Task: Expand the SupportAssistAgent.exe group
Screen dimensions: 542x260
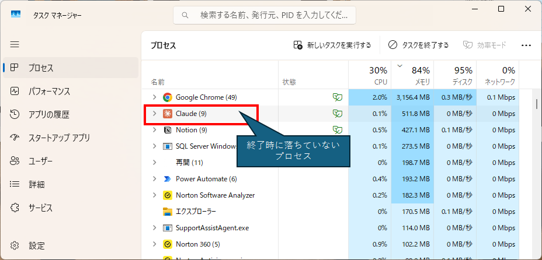Action: tap(155, 228)
